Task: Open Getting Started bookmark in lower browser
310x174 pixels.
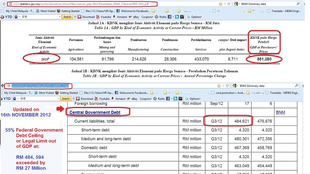Action: (67, 93)
